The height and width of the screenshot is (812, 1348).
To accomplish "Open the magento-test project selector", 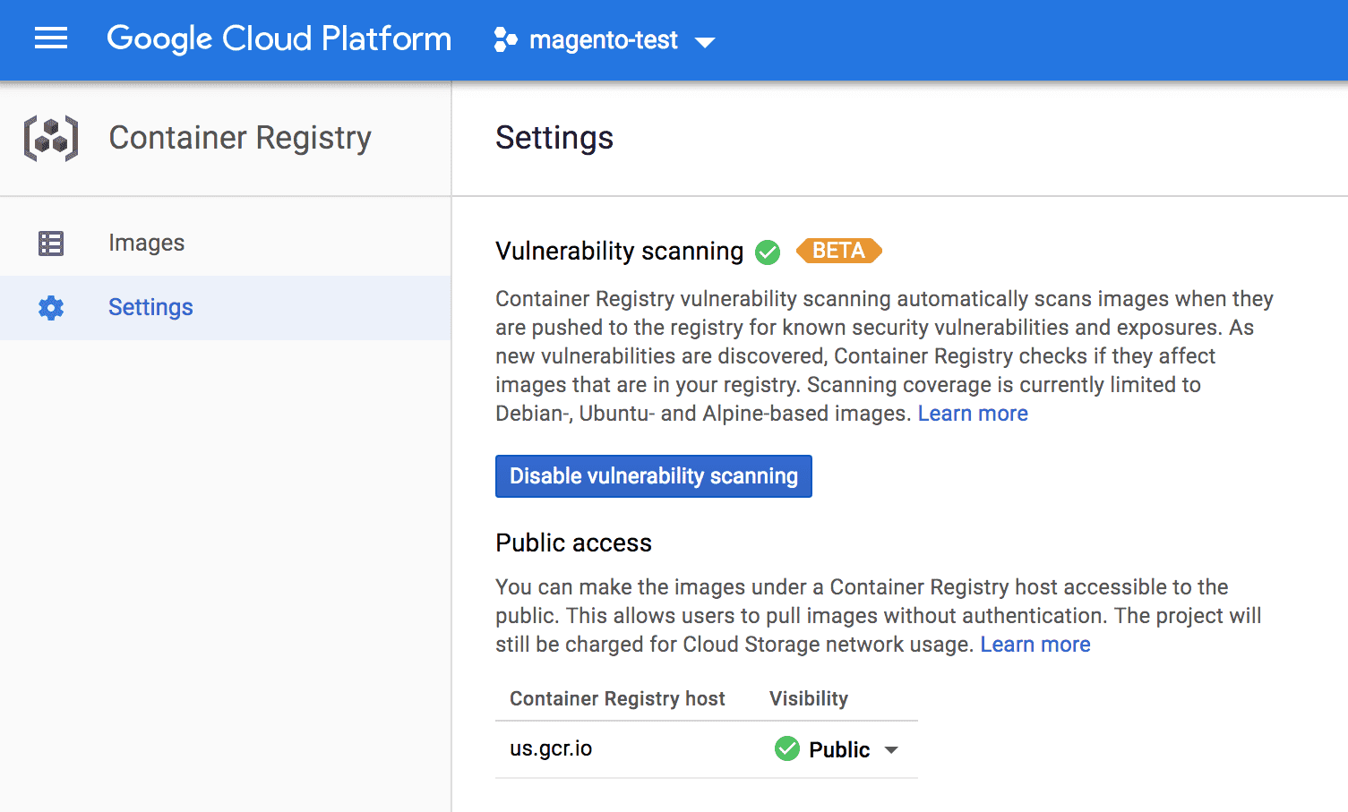I will click(605, 40).
